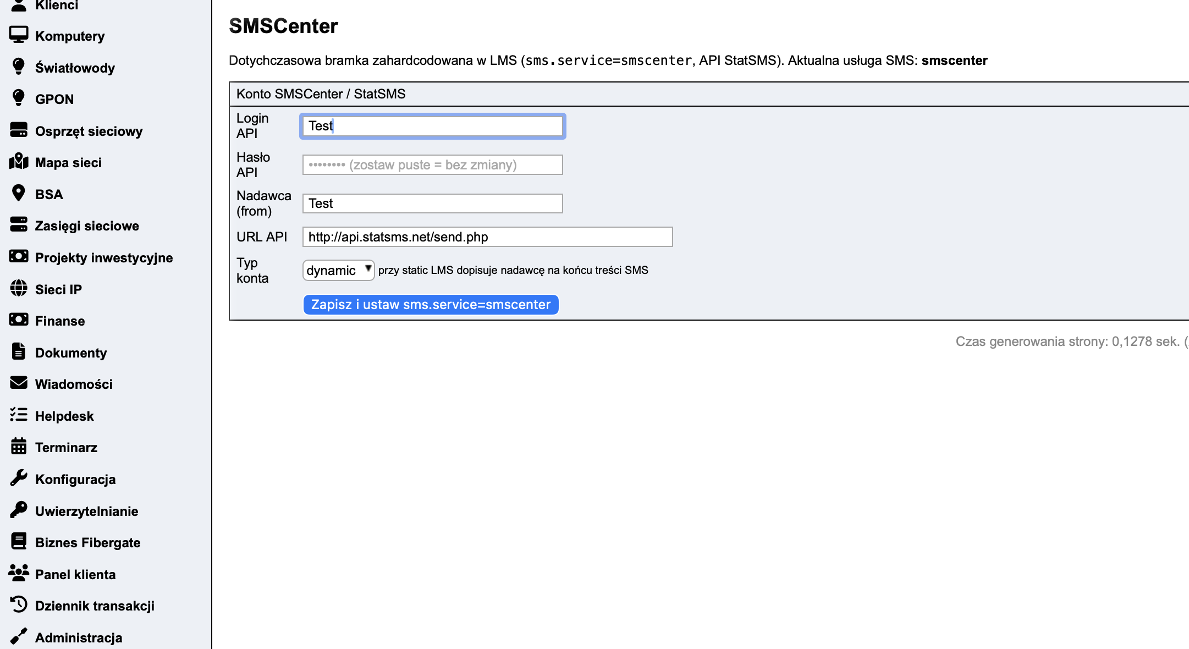Open BSA sidebar label
1189x649 pixels.
point(49,194)
